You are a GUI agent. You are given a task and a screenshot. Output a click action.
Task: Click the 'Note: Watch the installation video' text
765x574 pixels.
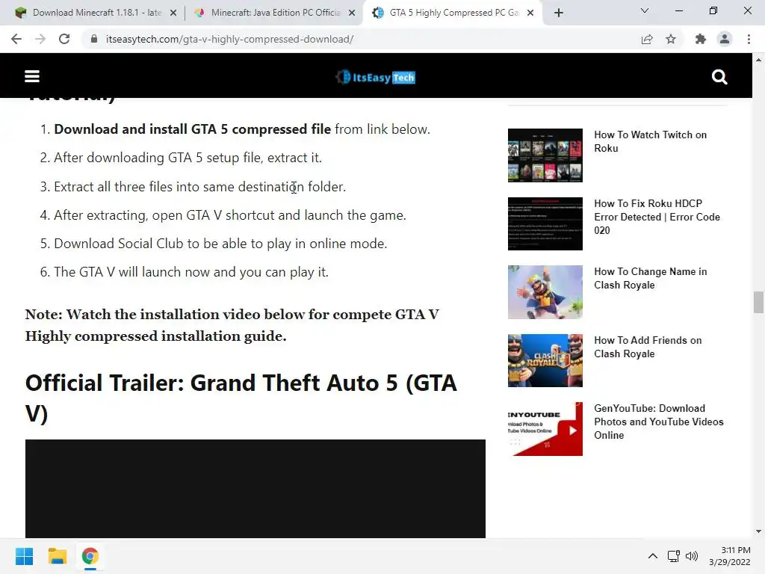click(232, 325)
